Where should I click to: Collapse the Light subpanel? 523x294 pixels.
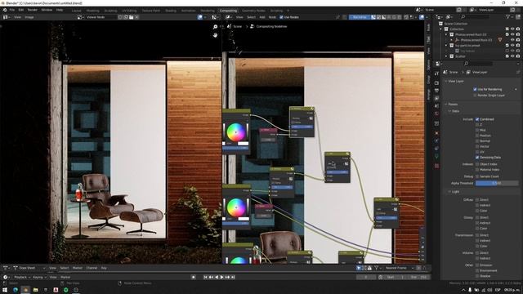pos(449,192)
